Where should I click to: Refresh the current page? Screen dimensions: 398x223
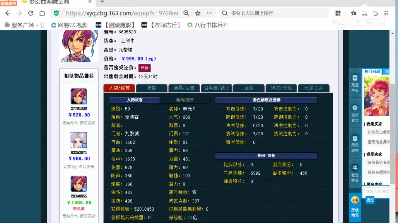click(31, 13)
